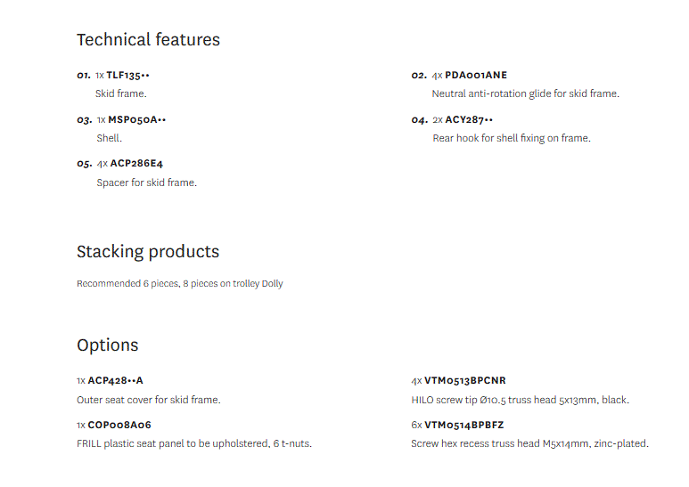Select the PDA001ANE part code

[476, 75]
